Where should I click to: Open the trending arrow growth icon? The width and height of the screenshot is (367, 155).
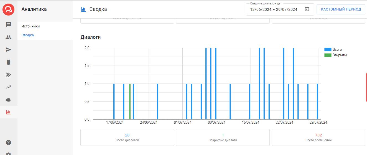[x=8, y=87]
